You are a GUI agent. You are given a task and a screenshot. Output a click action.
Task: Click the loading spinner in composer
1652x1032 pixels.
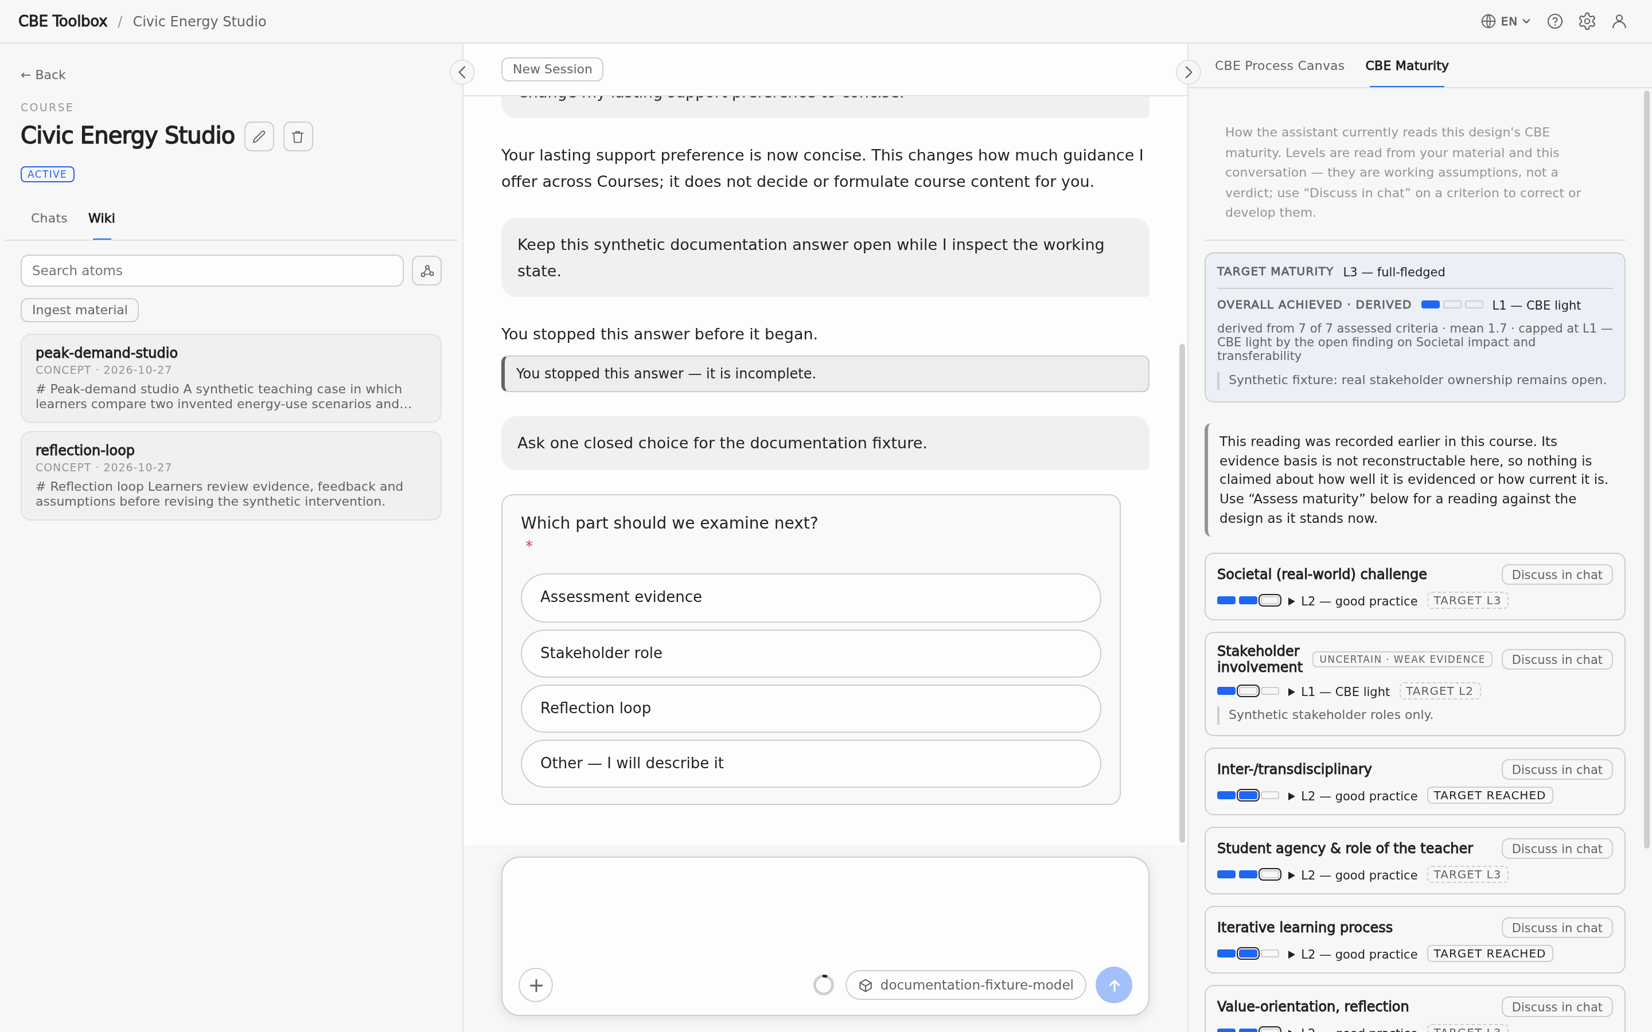pyautogui.click(x=823, y=985)
